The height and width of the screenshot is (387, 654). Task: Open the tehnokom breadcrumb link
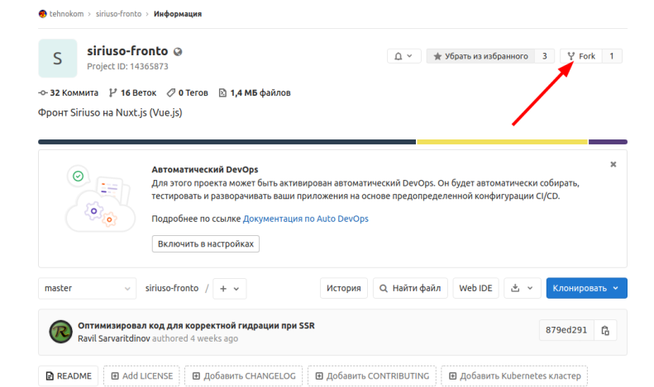click(x=66, y=14)
